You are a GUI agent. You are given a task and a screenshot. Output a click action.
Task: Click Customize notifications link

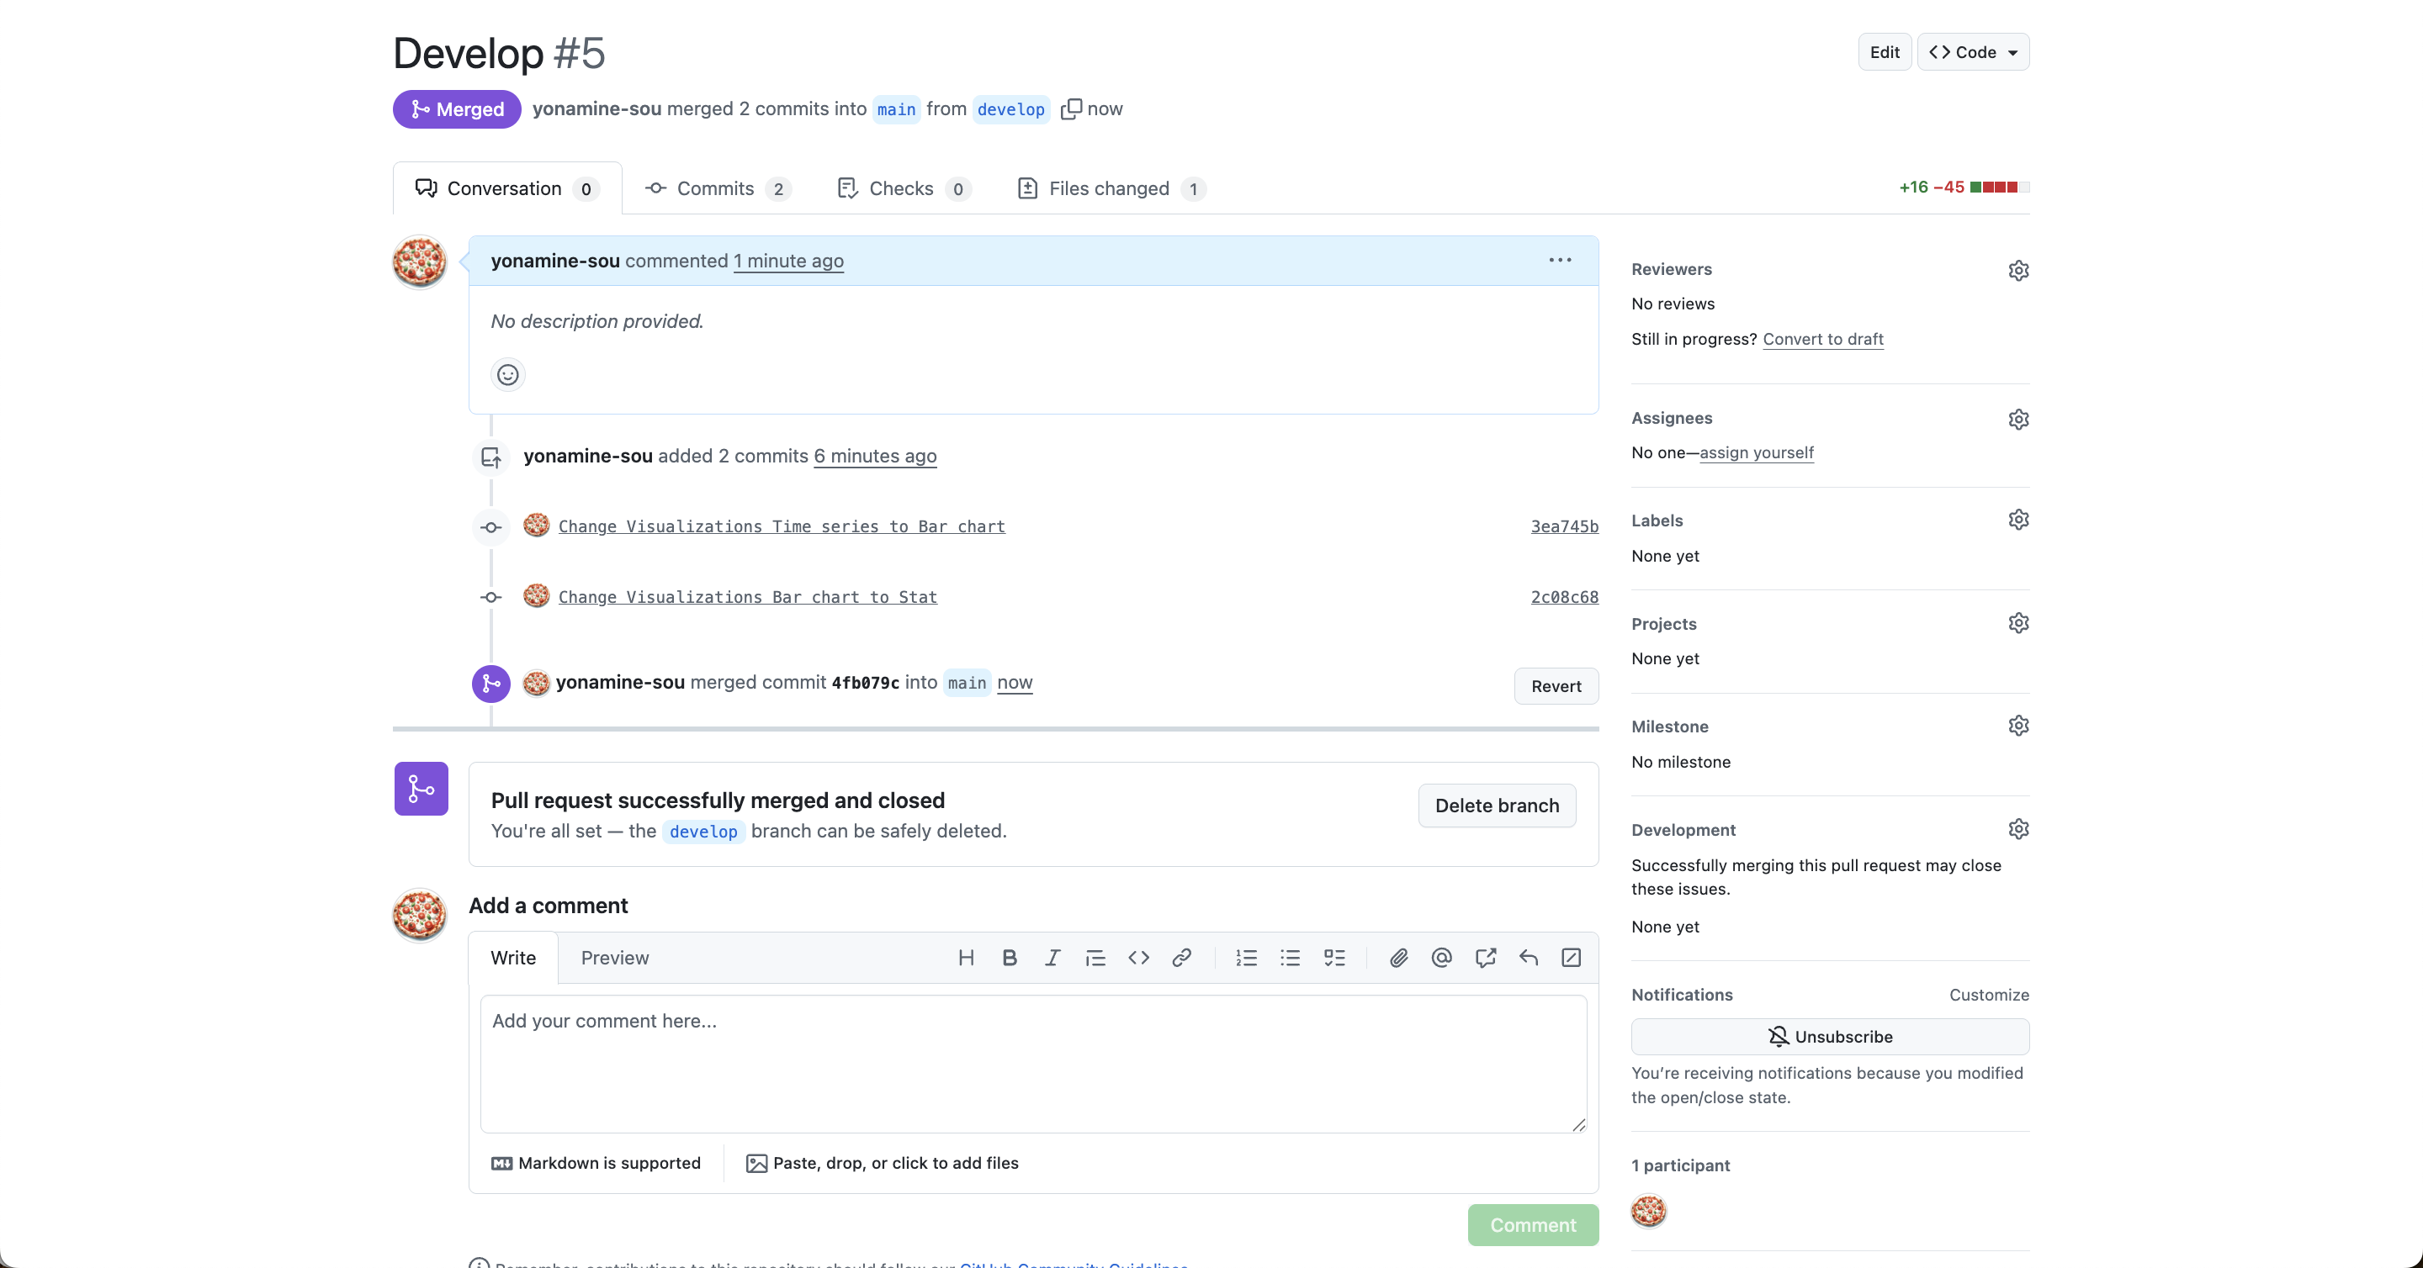pyautogui.click(x=1988, y=995)
